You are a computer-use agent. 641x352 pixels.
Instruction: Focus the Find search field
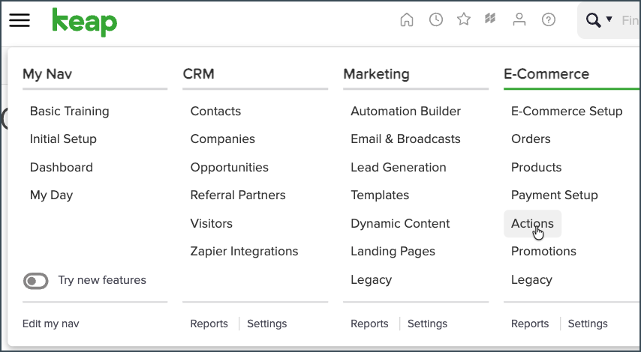pos(630,20)
